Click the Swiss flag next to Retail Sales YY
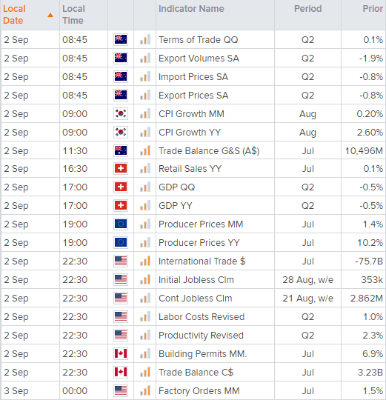386x400 pixels. pos(121,168)
